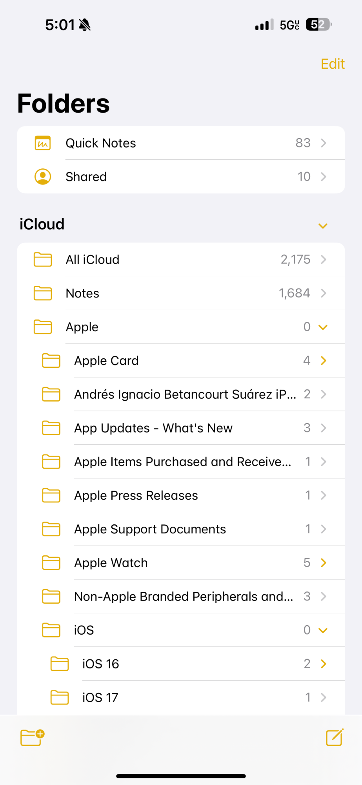Tap the Andrés Ignacio folder icon
The width and height of the screenshot is (362, 785).
point(51,394)
